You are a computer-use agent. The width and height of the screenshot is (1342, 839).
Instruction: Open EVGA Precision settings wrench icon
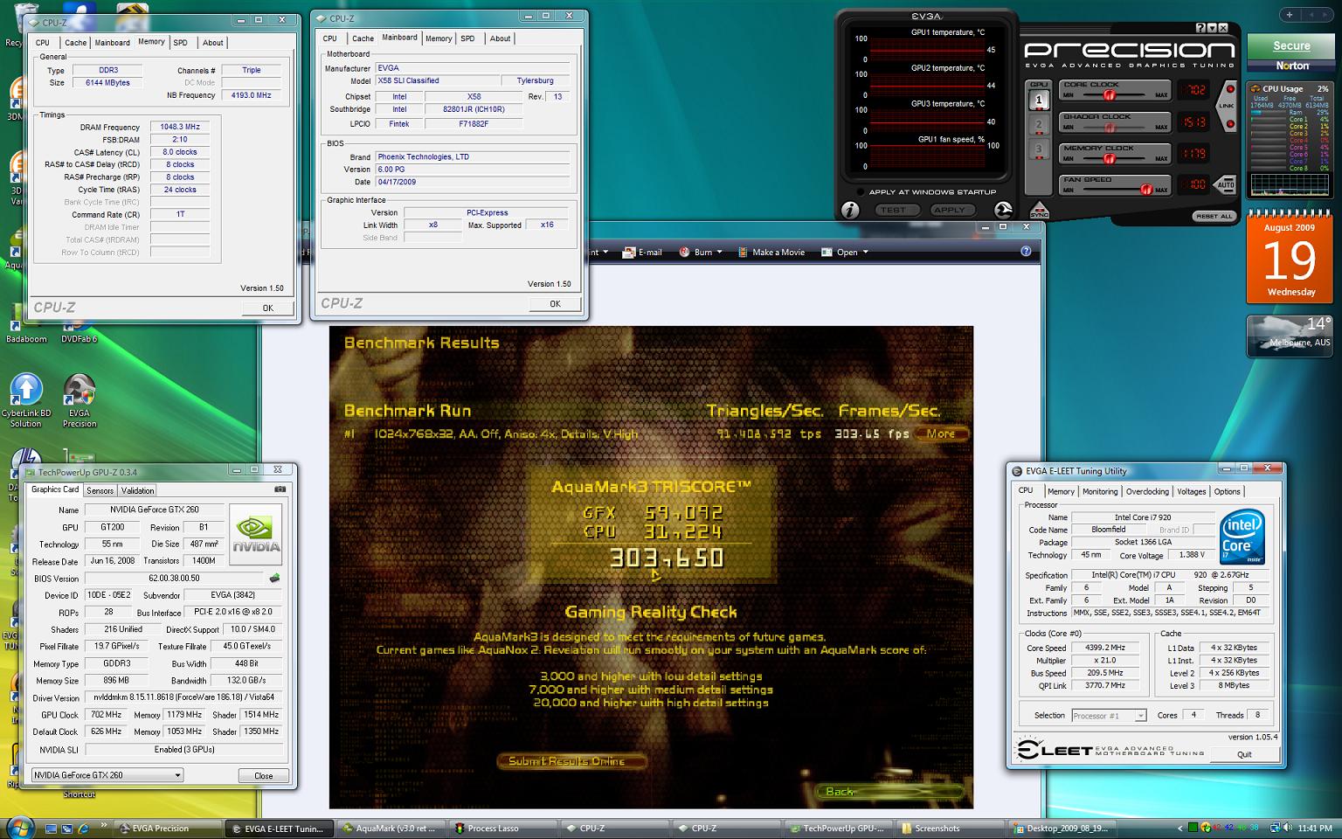[1003, 210]
